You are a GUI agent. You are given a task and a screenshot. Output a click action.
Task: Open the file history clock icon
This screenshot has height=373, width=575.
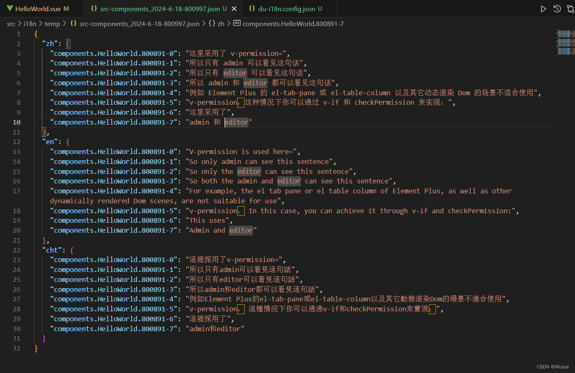pyautogui.click(x=557, y=9)
